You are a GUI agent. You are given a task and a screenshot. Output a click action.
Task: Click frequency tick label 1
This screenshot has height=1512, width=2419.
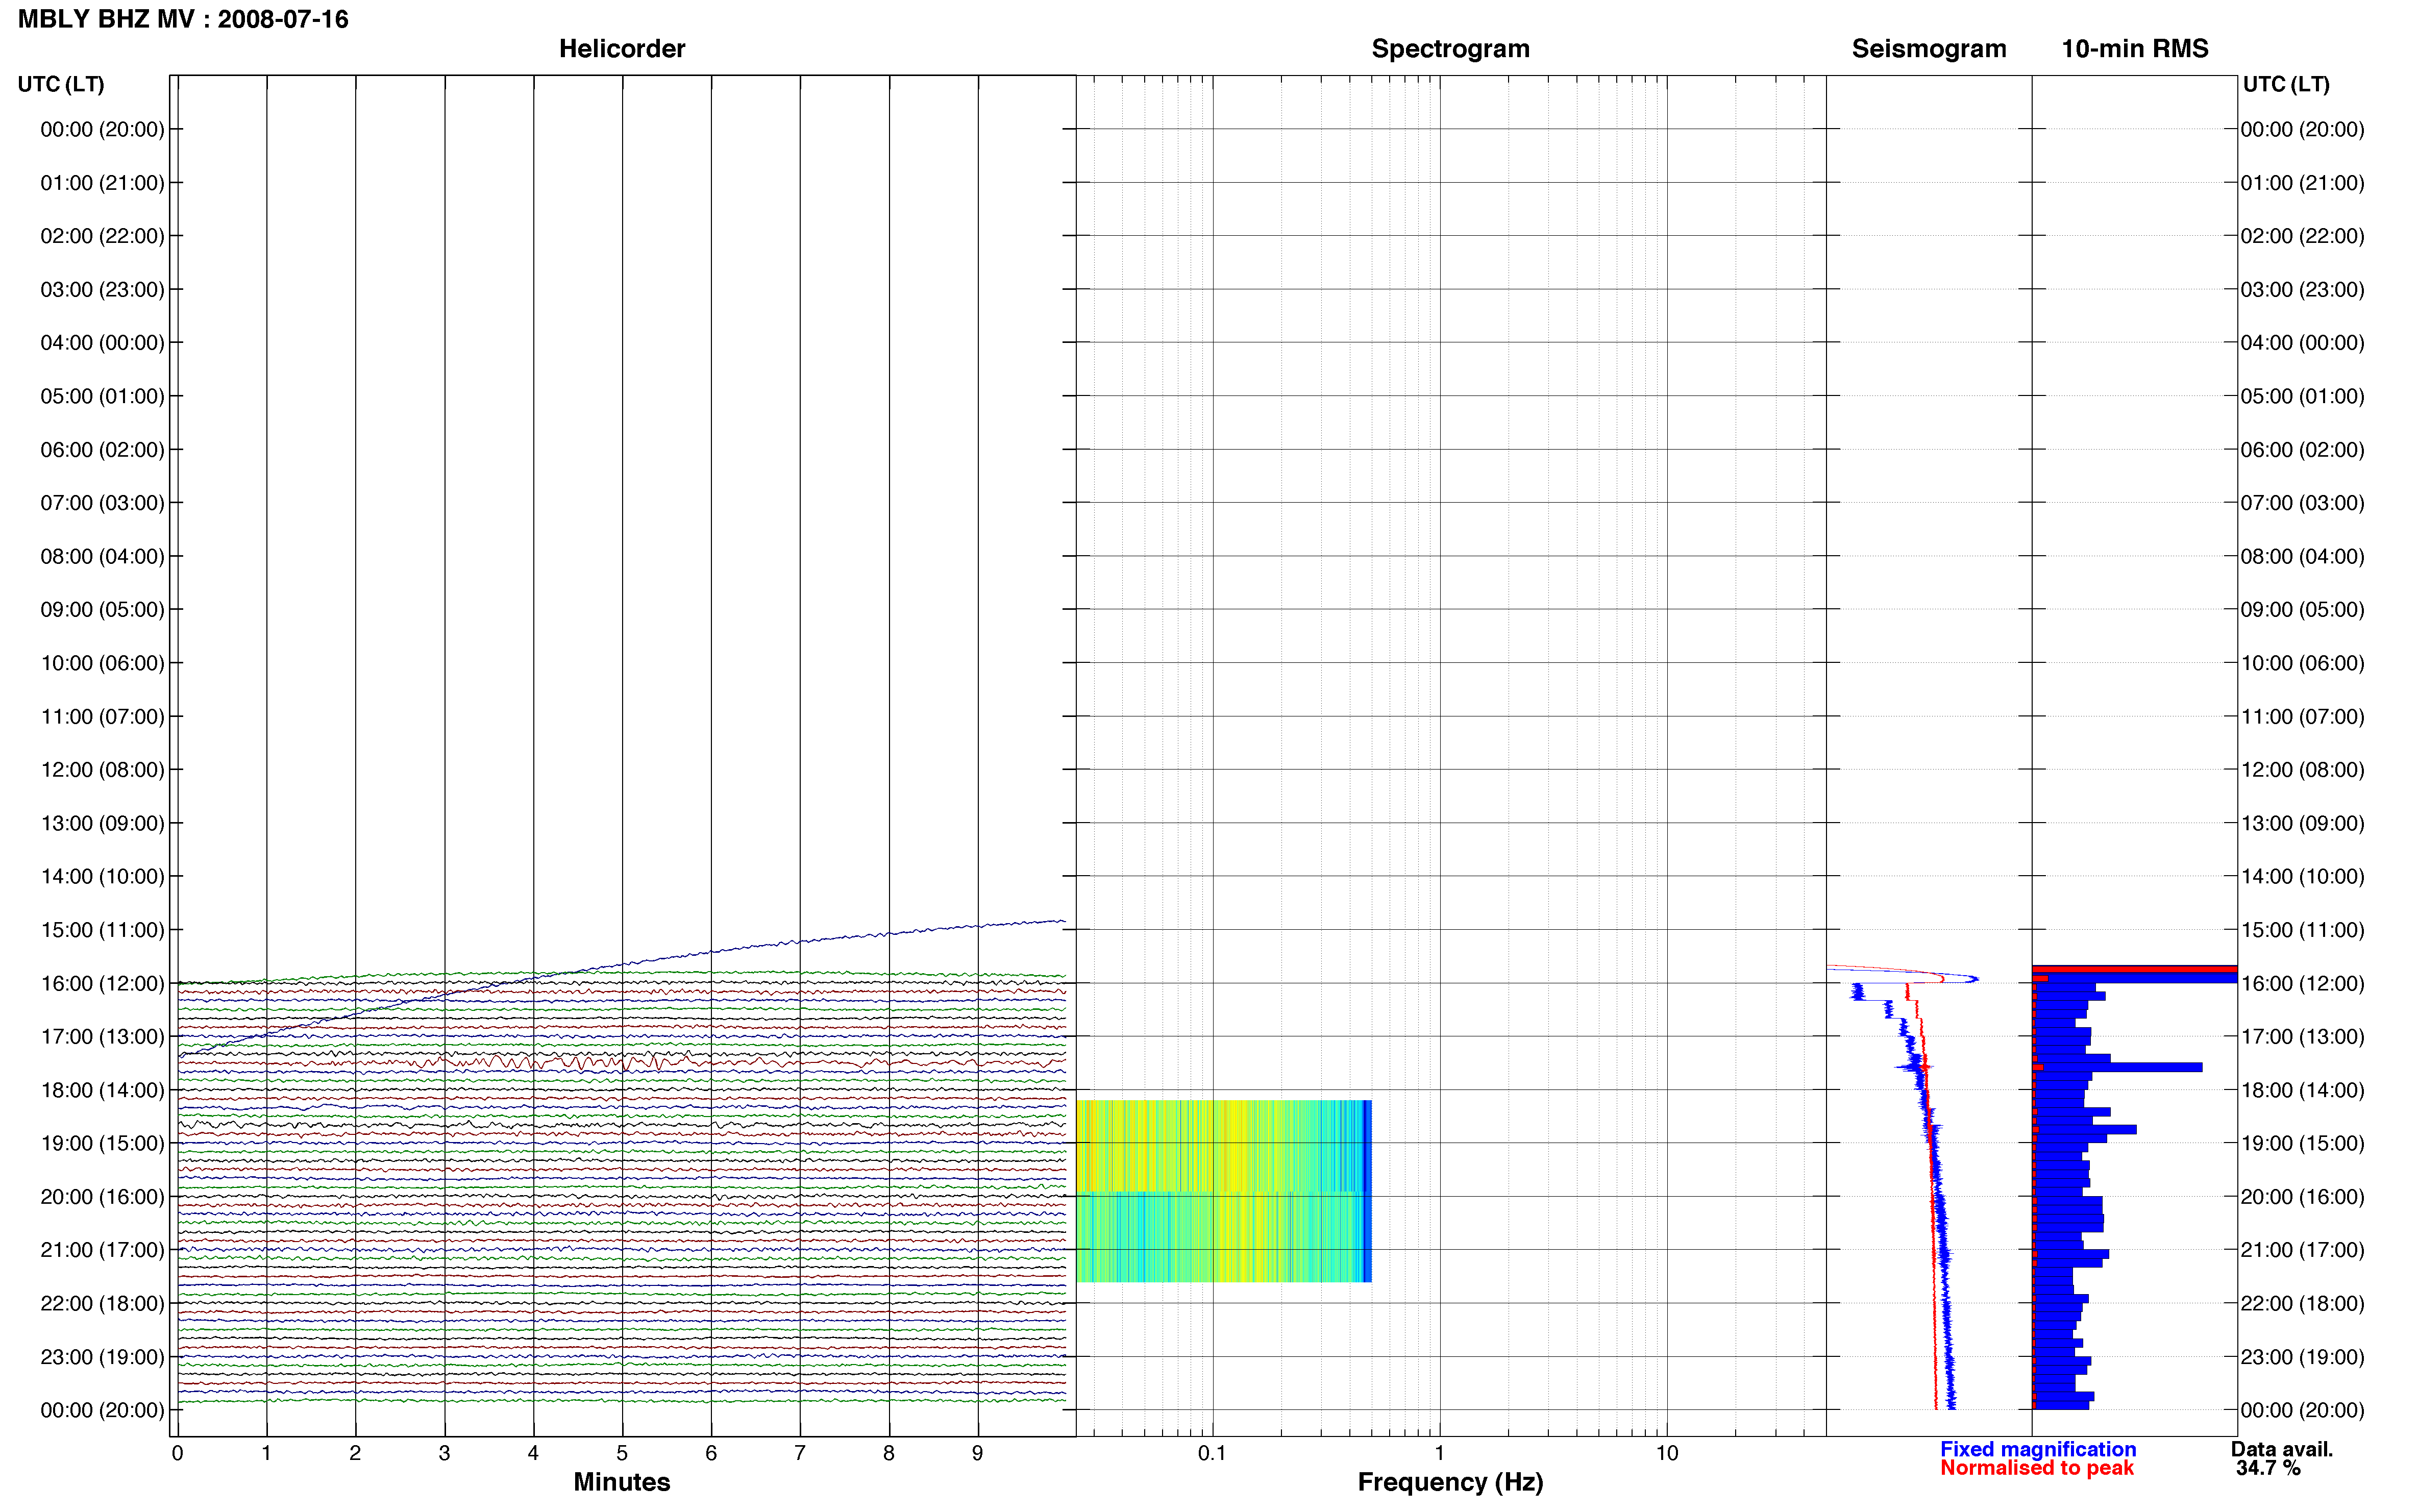(1439, 1453)
